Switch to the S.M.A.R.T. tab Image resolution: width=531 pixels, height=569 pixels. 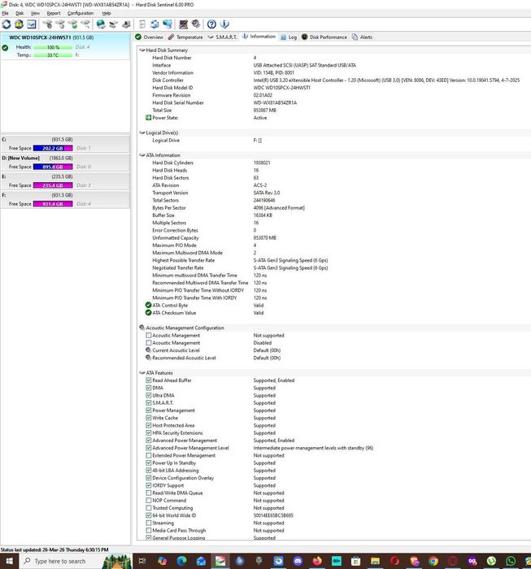click(222, 37)
